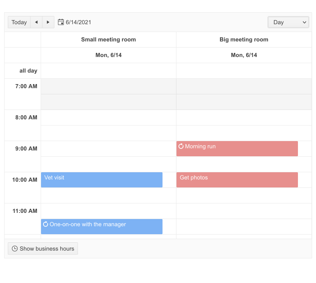Image resolution: width=316 pixels, height=283 pixels.
Task: Go to the previous day arrow
Action: 36,22
